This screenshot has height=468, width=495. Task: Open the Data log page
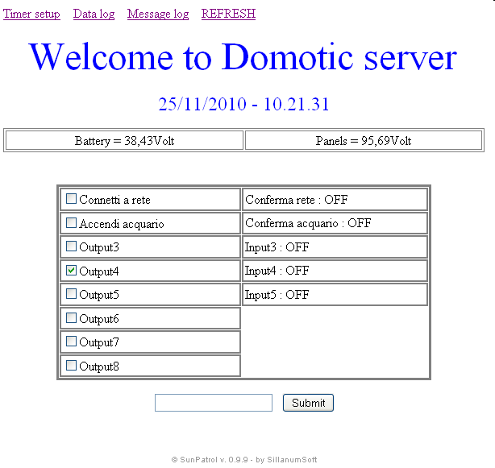pos(94,14)
